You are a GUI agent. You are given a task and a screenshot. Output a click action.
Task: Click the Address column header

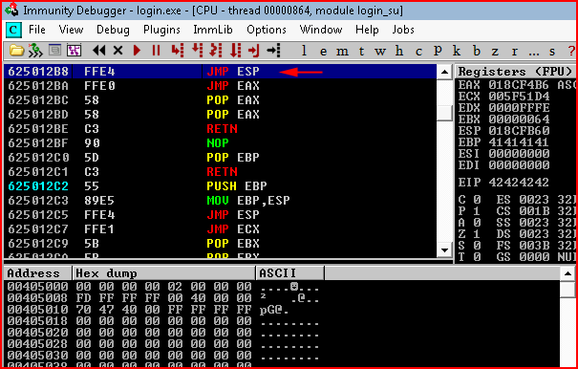click(x=37, y=273)
